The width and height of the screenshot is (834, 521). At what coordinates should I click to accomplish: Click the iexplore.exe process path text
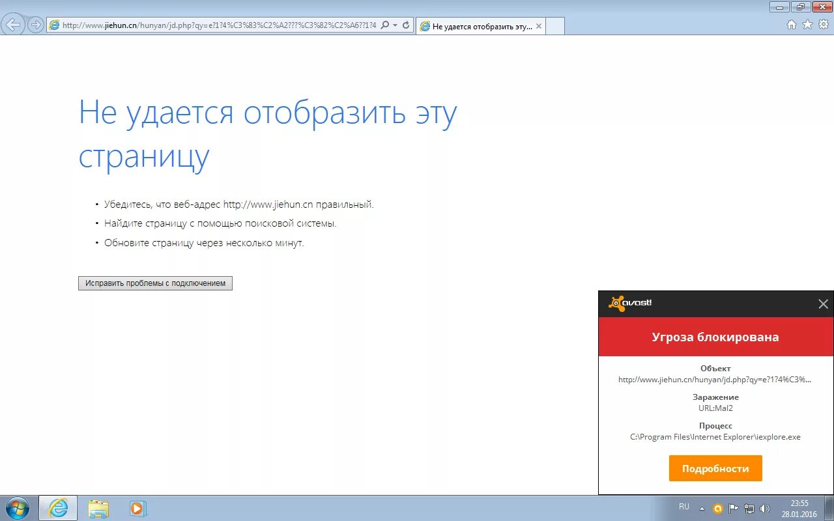[715, 437]
